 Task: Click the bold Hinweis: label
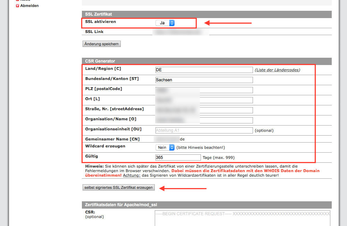point(94,166)
